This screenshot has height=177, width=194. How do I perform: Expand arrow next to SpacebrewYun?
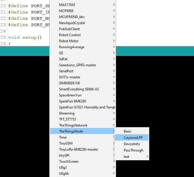114,95
